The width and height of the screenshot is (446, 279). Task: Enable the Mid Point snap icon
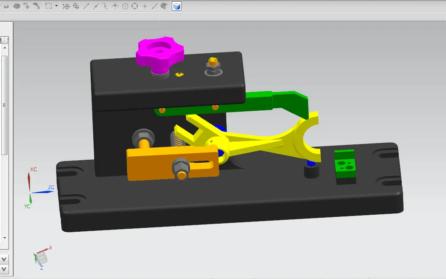pos(95,6)
